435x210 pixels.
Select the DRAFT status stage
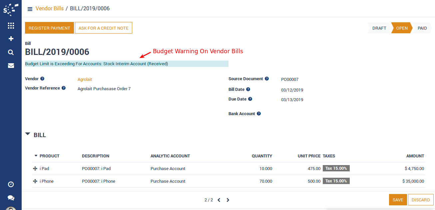(379, 28)
